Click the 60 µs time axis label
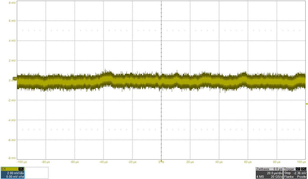 point(248,162)
